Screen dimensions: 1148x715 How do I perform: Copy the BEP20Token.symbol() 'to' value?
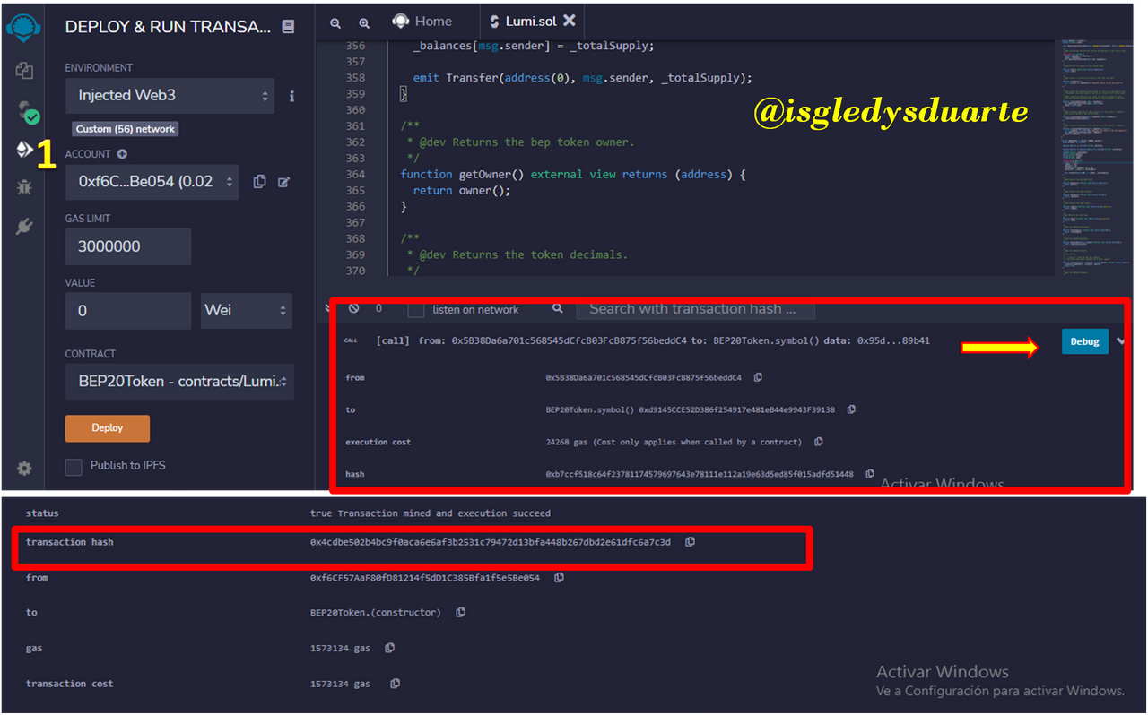(851, 409)
